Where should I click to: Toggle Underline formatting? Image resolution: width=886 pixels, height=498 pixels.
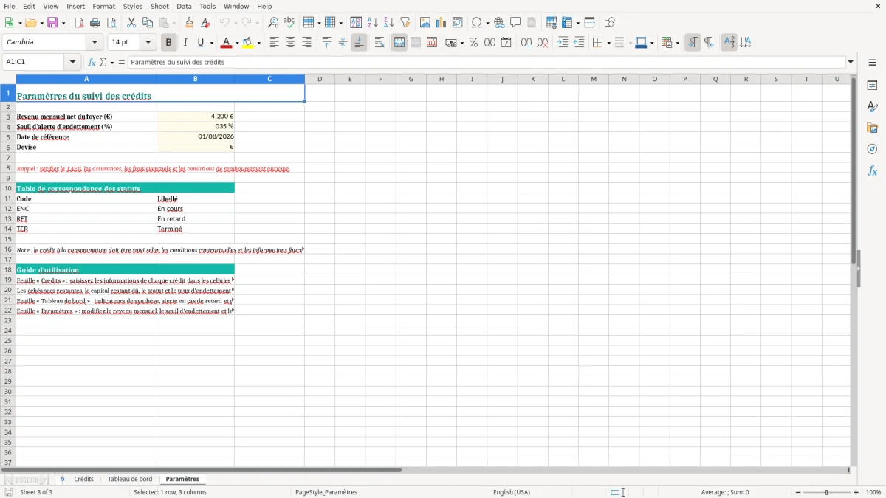pyautogui.click(x=200, y=43)
